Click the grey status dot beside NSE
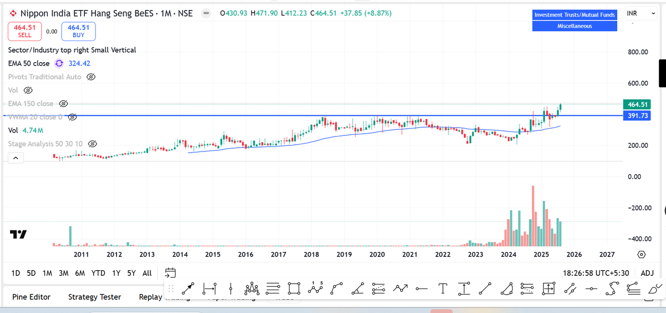 pos(205,13)
